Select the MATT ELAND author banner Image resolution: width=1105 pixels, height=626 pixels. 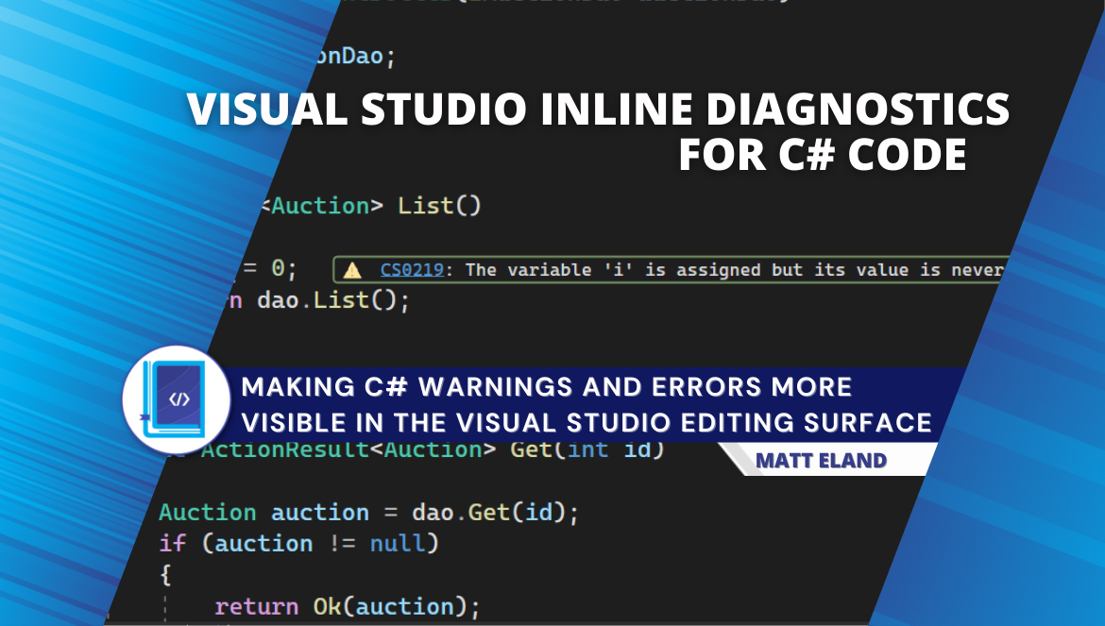[x=823, y=460]
